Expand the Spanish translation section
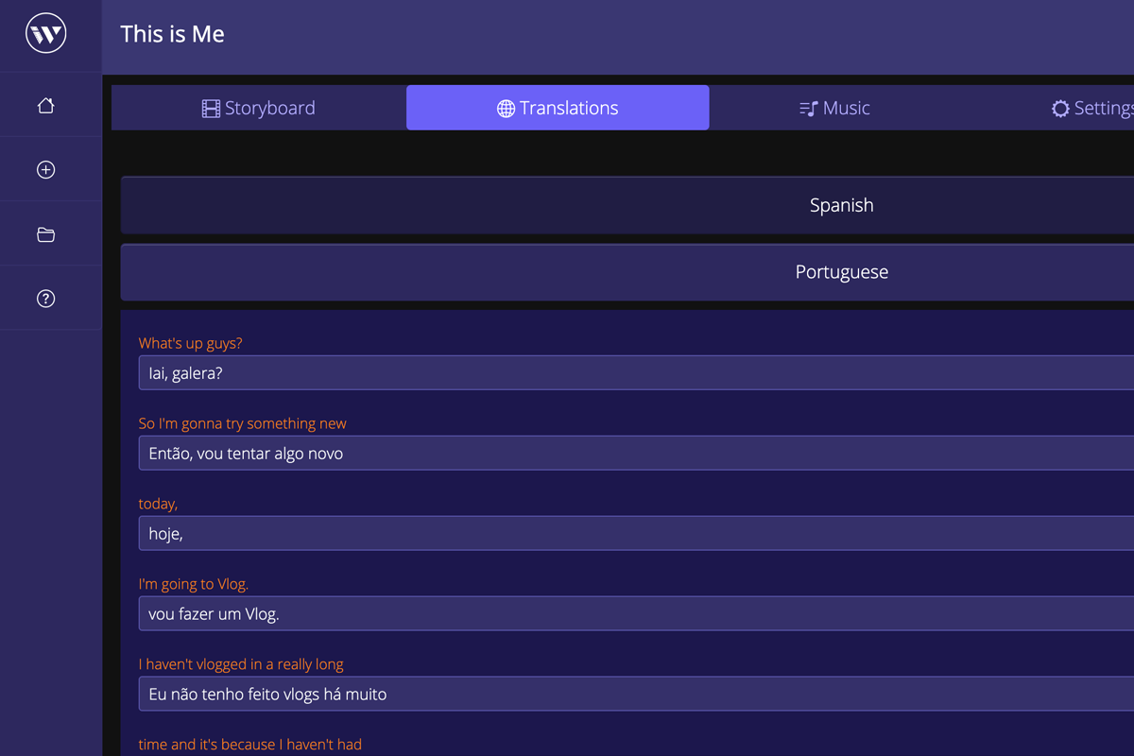This screenshot has height=756, width=1134. pyautogui.click(x=841, y=205)
